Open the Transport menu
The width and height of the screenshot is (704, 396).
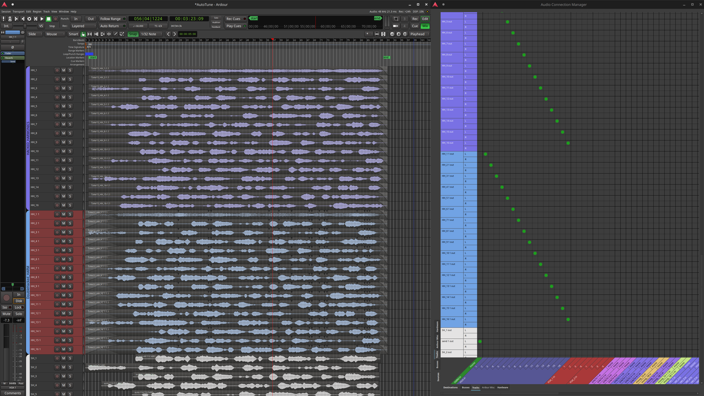click(18, 11)
